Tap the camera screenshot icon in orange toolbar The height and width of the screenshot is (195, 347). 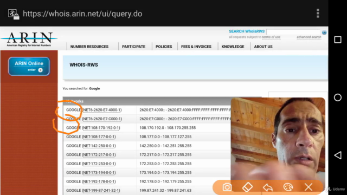click(227, 187)
